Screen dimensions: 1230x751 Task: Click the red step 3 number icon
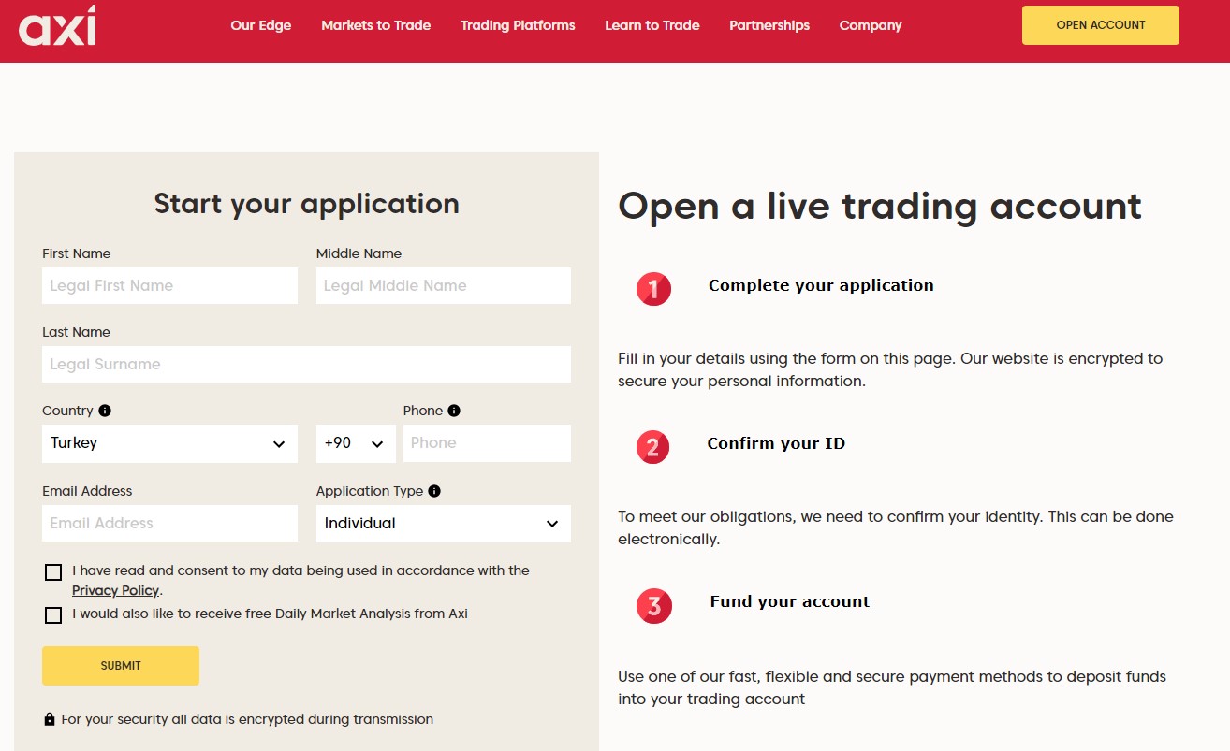click(653, 606)
